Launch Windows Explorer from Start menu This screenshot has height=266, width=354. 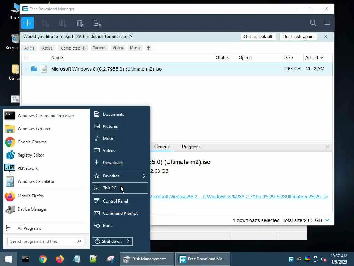pyautogui.click(x=46, y=129)
